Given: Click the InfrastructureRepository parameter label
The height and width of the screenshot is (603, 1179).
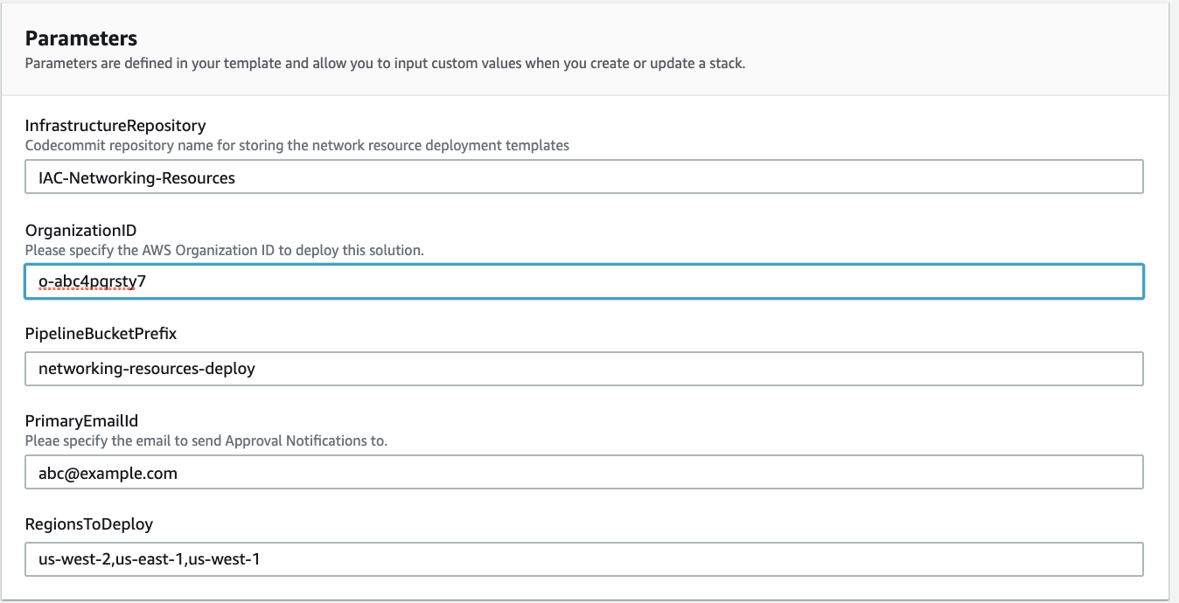Looking at the screenshot, I should [x=115, y=125].
